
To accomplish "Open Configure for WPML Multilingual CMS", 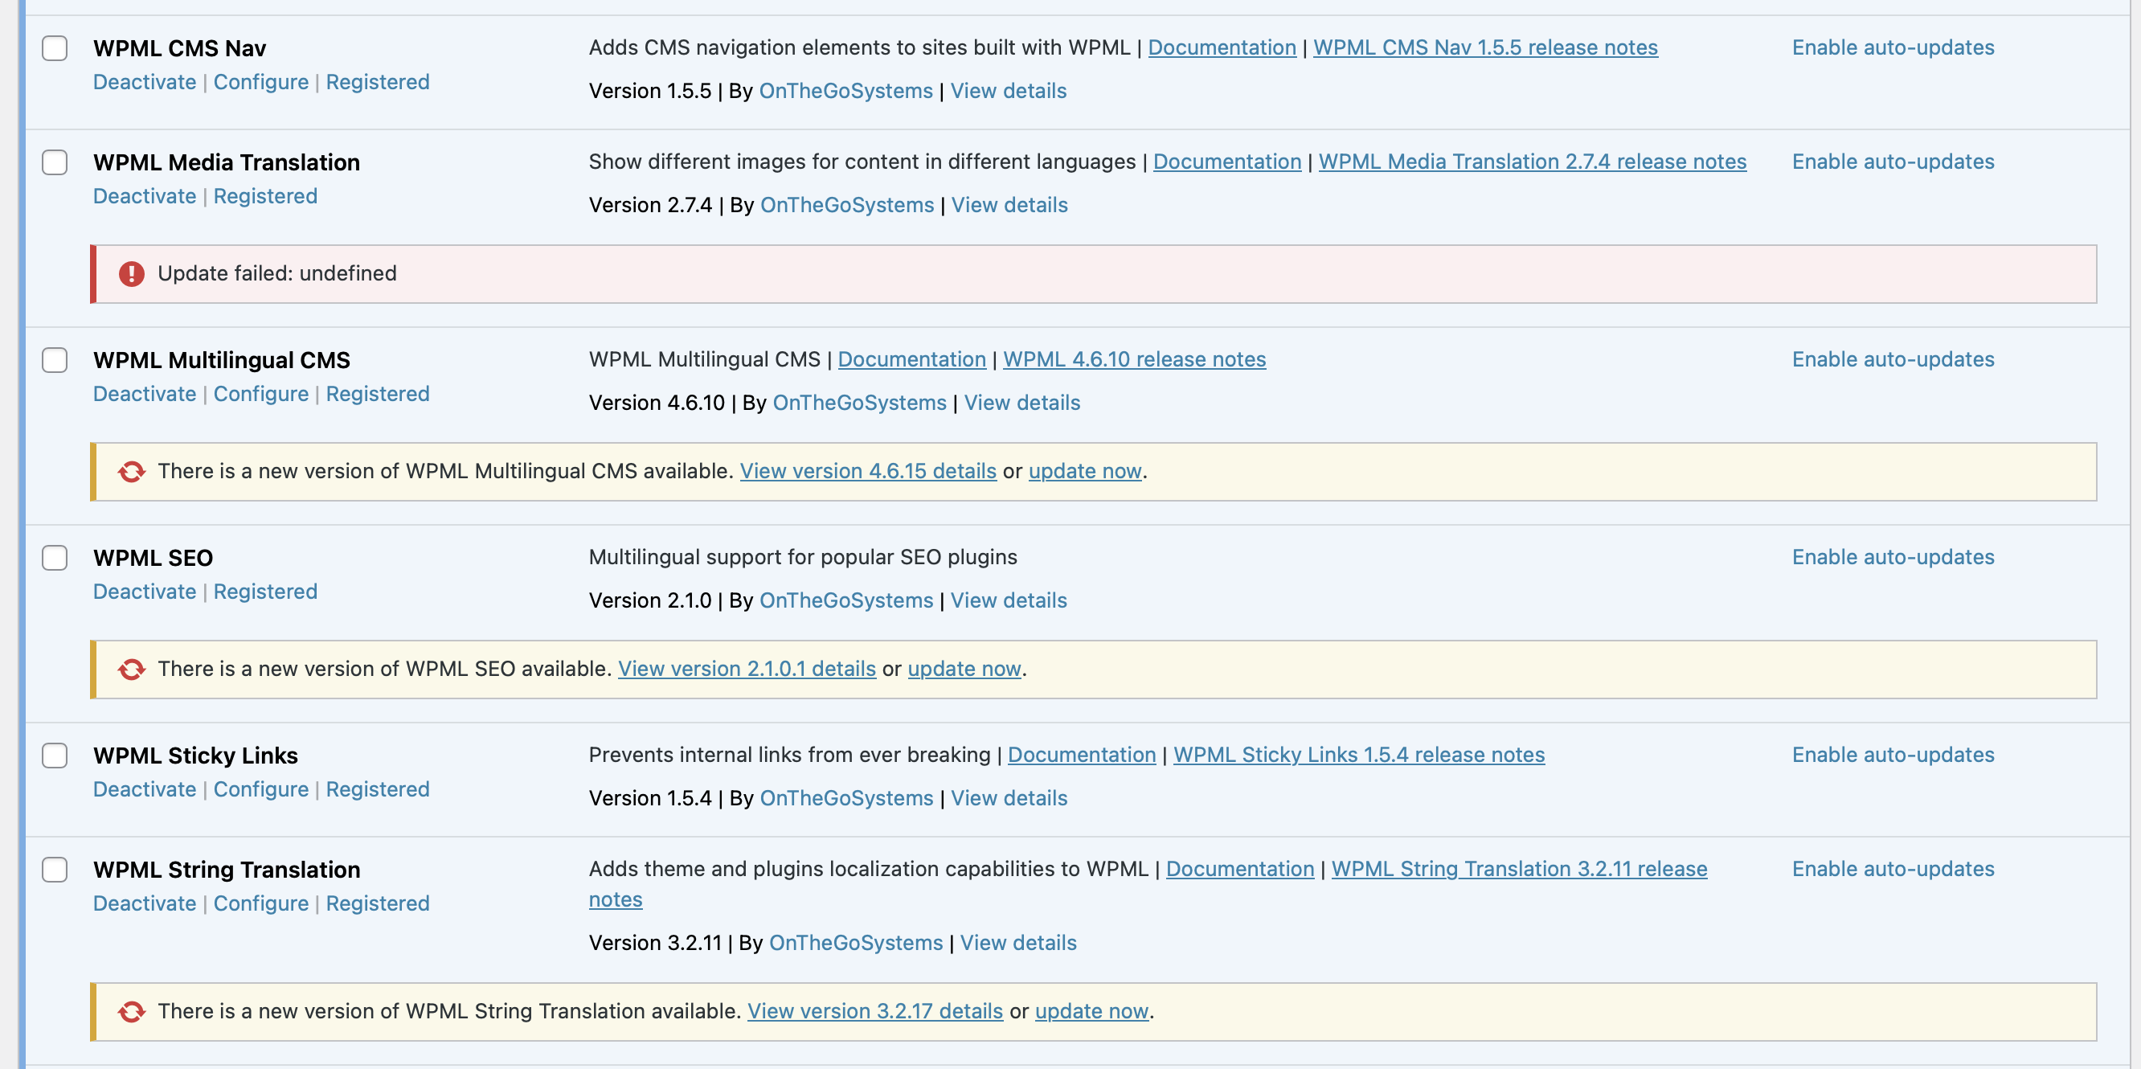I will (261, 394).
